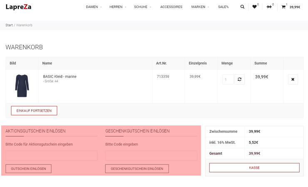Click Aktionsgutschein einlösen heading
This screenshot has width=308, height=187.
coord(35,131)
